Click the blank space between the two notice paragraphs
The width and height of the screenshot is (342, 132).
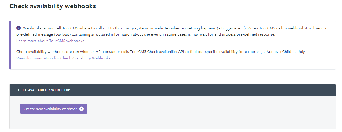pos(173,46)
